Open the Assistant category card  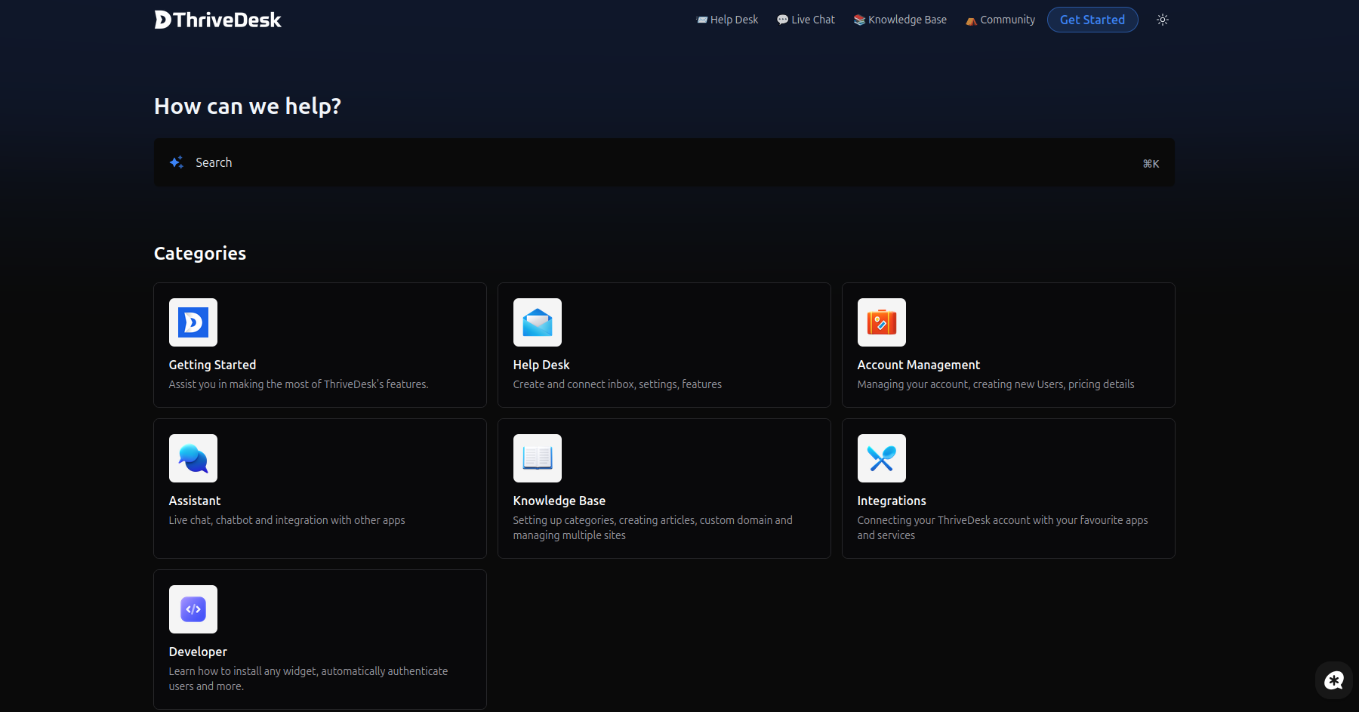pos(319,489)
